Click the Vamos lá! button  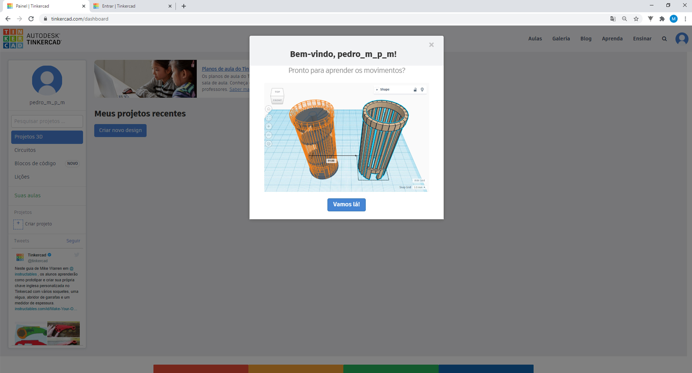coord(346,205)
